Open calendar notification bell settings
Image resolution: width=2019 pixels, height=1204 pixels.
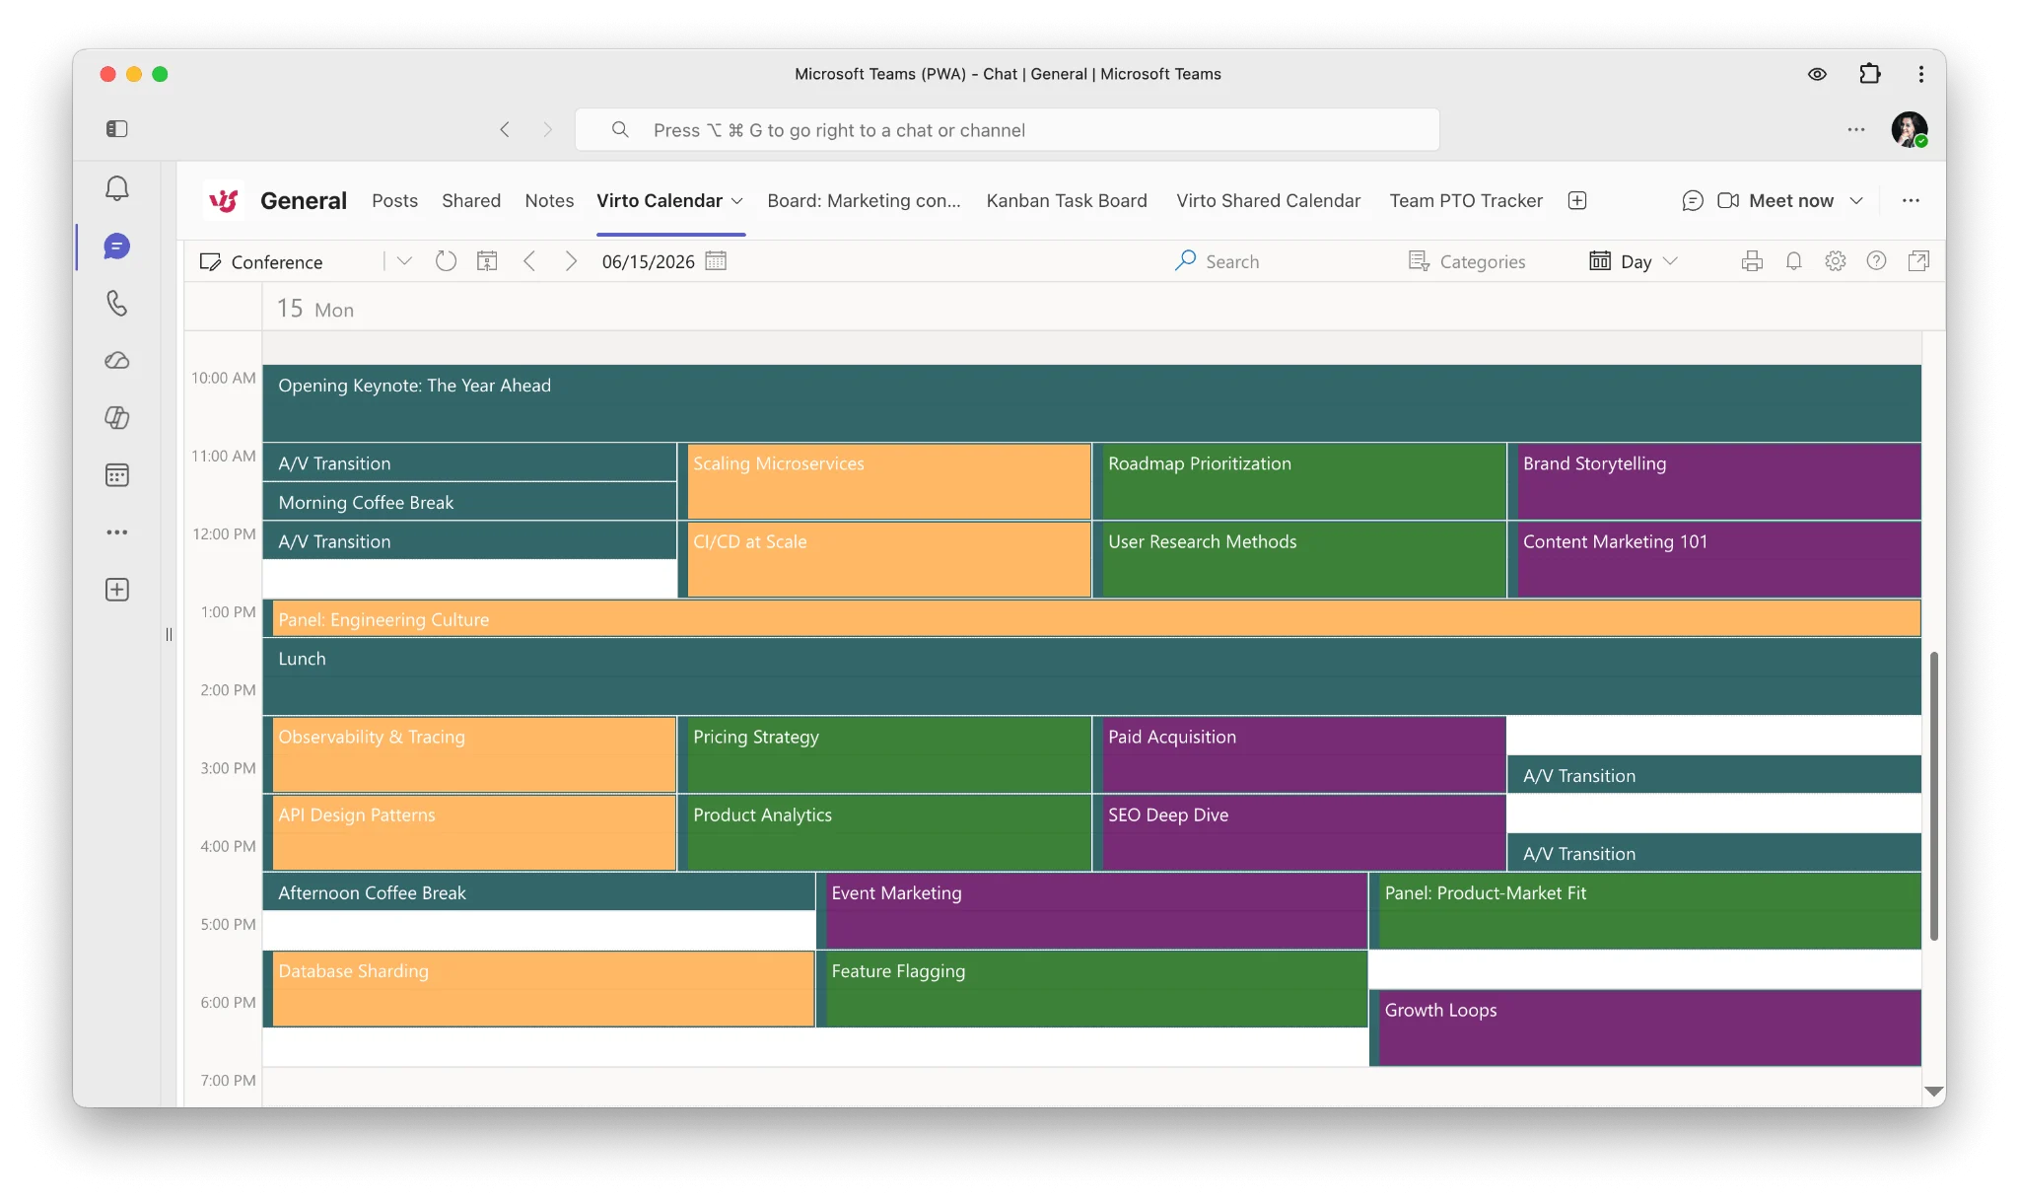coord(1794,261)
